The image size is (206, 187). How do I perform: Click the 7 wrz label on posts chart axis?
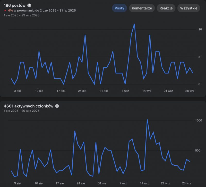(x=125, y=91)
